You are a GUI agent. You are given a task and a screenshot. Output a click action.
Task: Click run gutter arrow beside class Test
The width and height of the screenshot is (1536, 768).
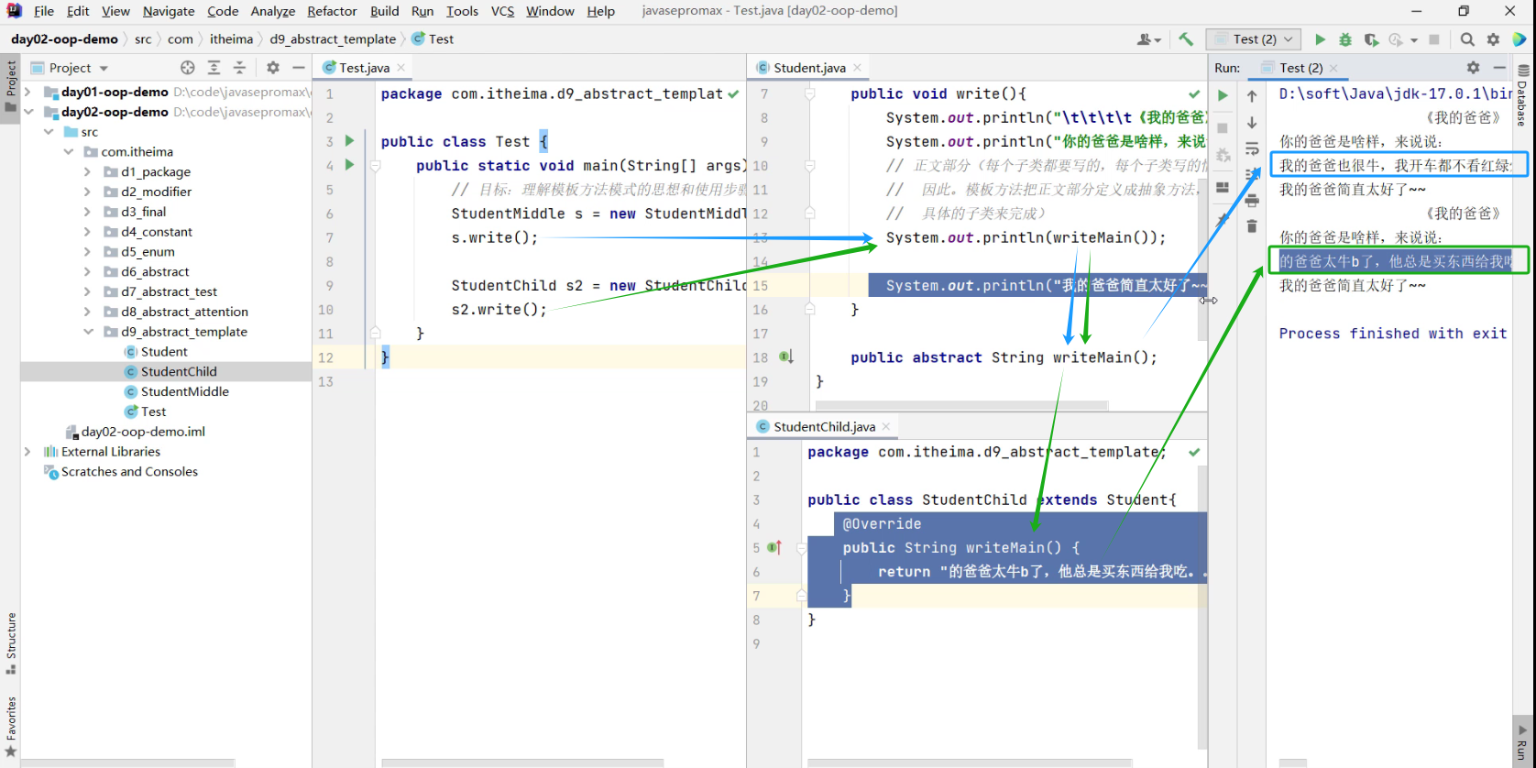coord(349,141)
